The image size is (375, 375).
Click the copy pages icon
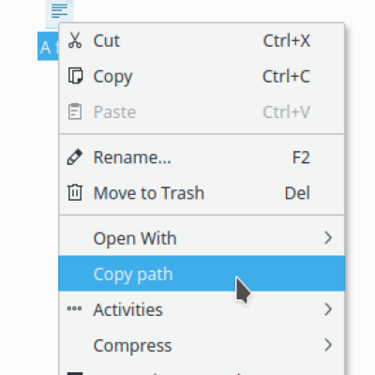75,76
